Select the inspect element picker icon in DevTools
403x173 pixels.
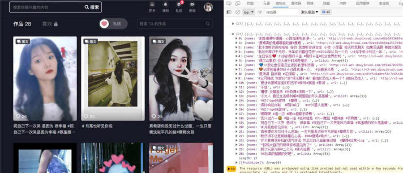pos(229,3)
